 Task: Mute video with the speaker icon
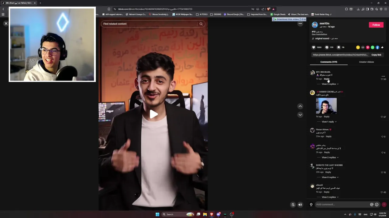300,205
